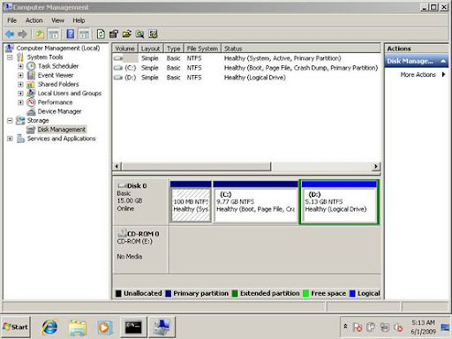Click the blue Help question mark icon
The width and height of the screenshot is (452, 339).
[71, 34]
